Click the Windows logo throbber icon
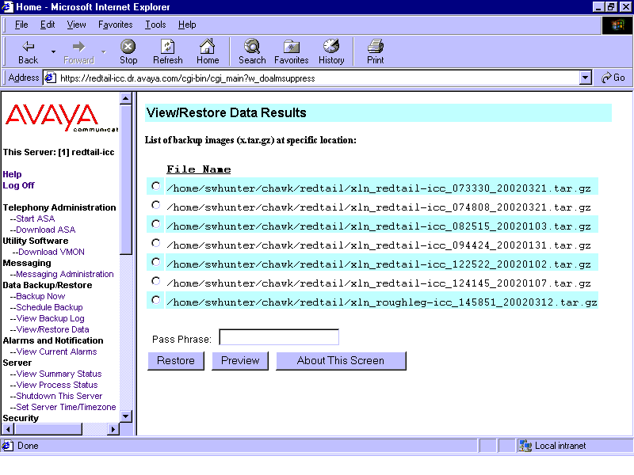634x475 pixels. pos(617,25)
